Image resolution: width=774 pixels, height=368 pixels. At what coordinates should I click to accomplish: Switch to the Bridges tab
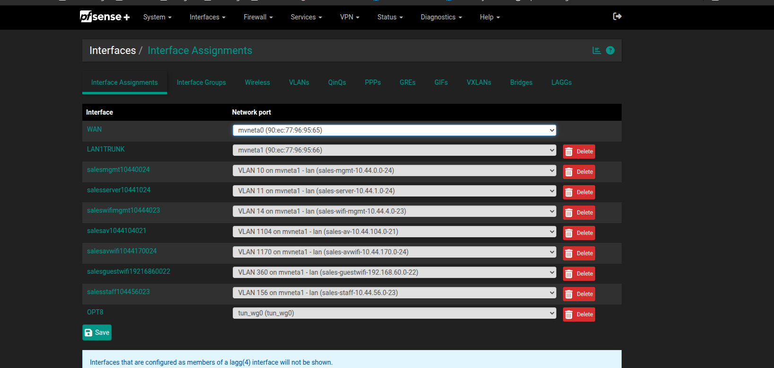point(521,82)
